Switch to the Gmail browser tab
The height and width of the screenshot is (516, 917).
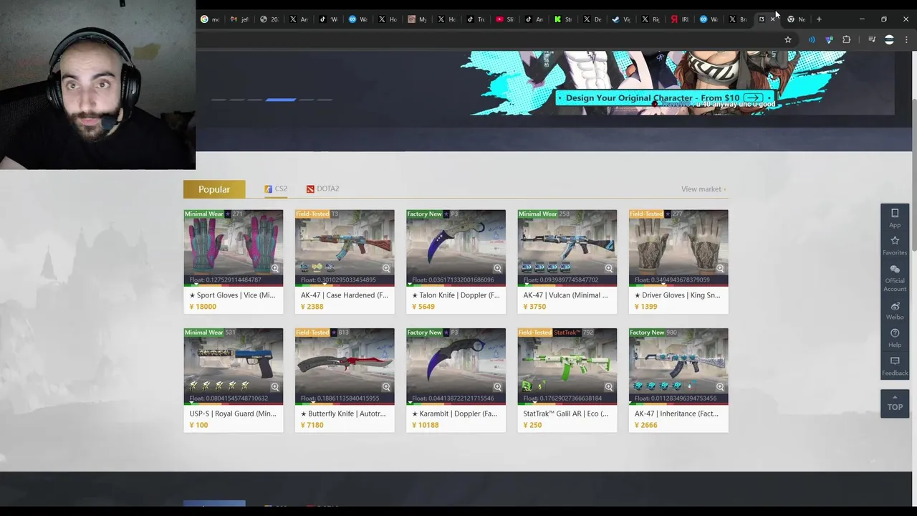pyautogui.click(x=240, y=19)
